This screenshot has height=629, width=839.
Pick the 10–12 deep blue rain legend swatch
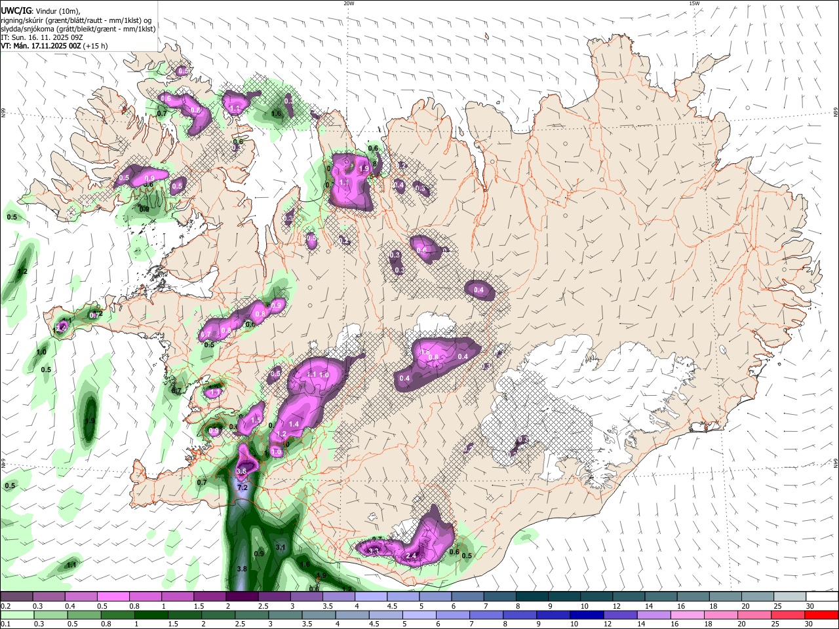coord(587,615)
